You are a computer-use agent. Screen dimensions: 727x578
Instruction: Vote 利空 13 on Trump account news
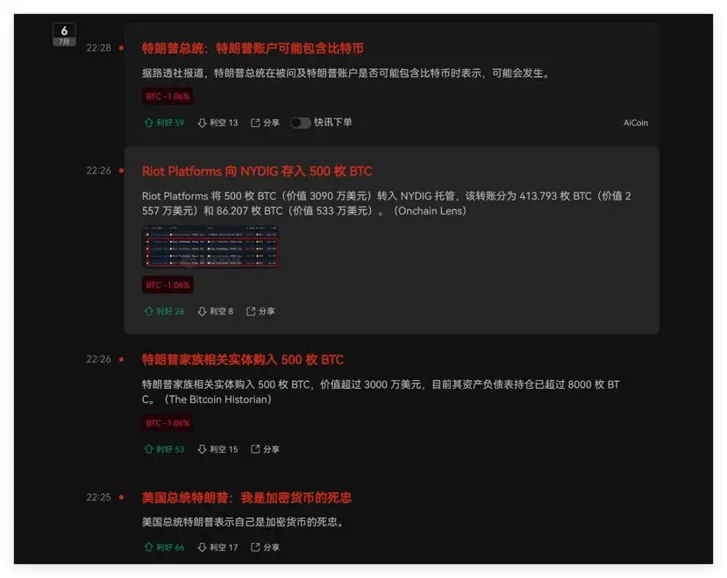(217, 123)
